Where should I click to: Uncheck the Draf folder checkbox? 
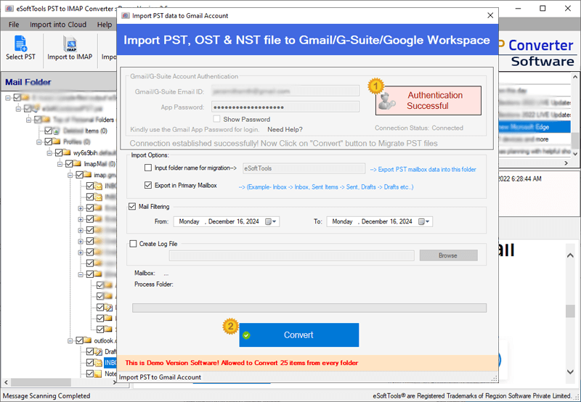(89, 351)
